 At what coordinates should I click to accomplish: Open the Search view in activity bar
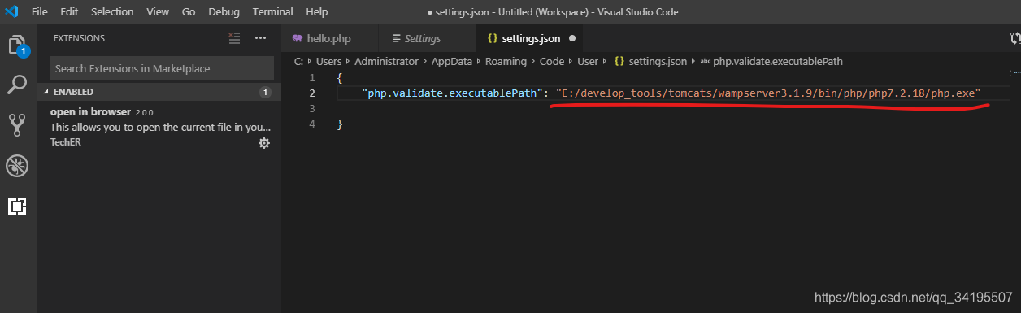pyautogui.click(x=17, y=85)
